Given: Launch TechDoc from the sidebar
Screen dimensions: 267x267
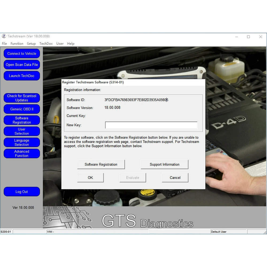Looking at the screenshot, I should [22, 76].
